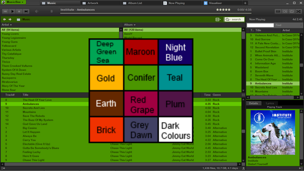Select track 'Secrets And Lies' in track list
The image size is (304, 171).
(34, 108)
